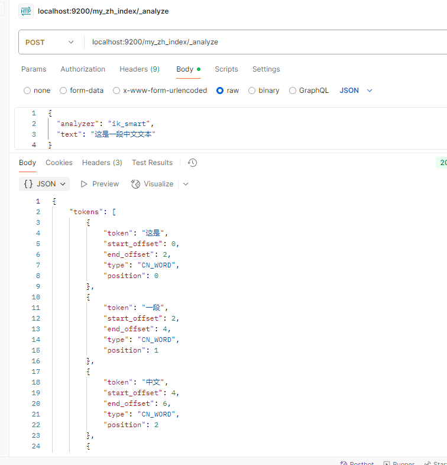Open the response history clock icon
This screenshot has width=447, height=465.
tap(192, 163)
